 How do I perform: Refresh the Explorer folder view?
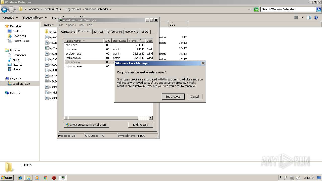tap(256, 9)
